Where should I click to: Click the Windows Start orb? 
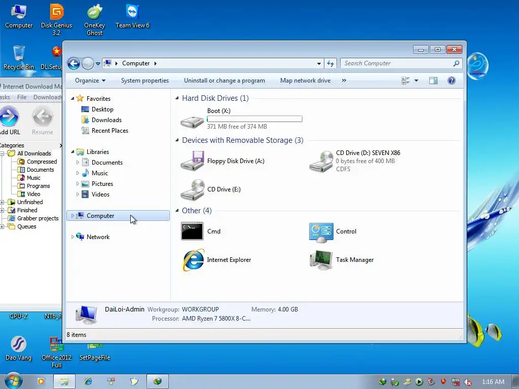pos(13,381)
